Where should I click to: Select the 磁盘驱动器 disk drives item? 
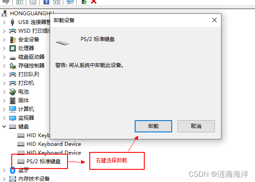(x=31, y=57)
